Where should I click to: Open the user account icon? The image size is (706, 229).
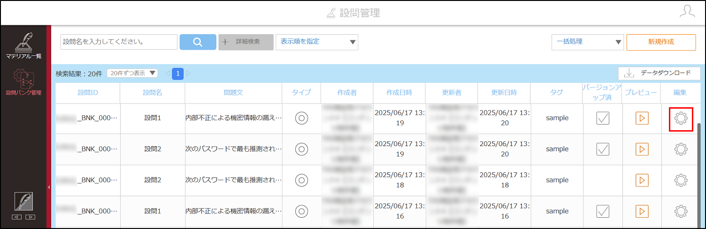click(x=687, y=12)
